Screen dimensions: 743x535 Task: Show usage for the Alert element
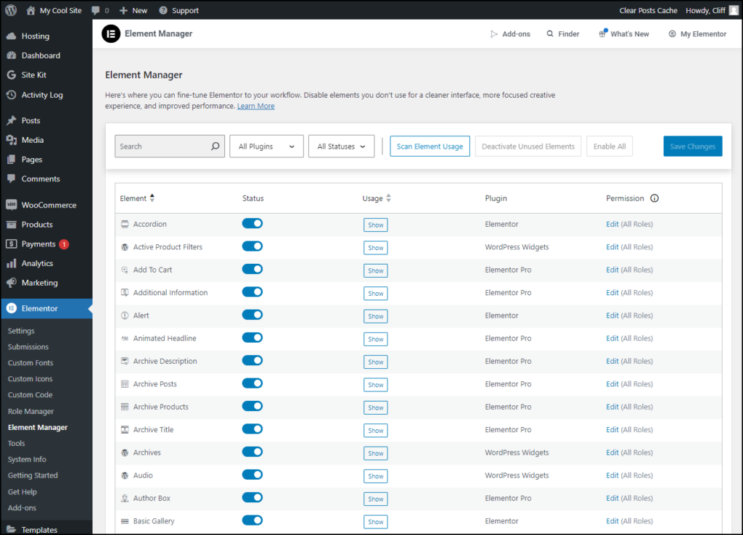375,316
